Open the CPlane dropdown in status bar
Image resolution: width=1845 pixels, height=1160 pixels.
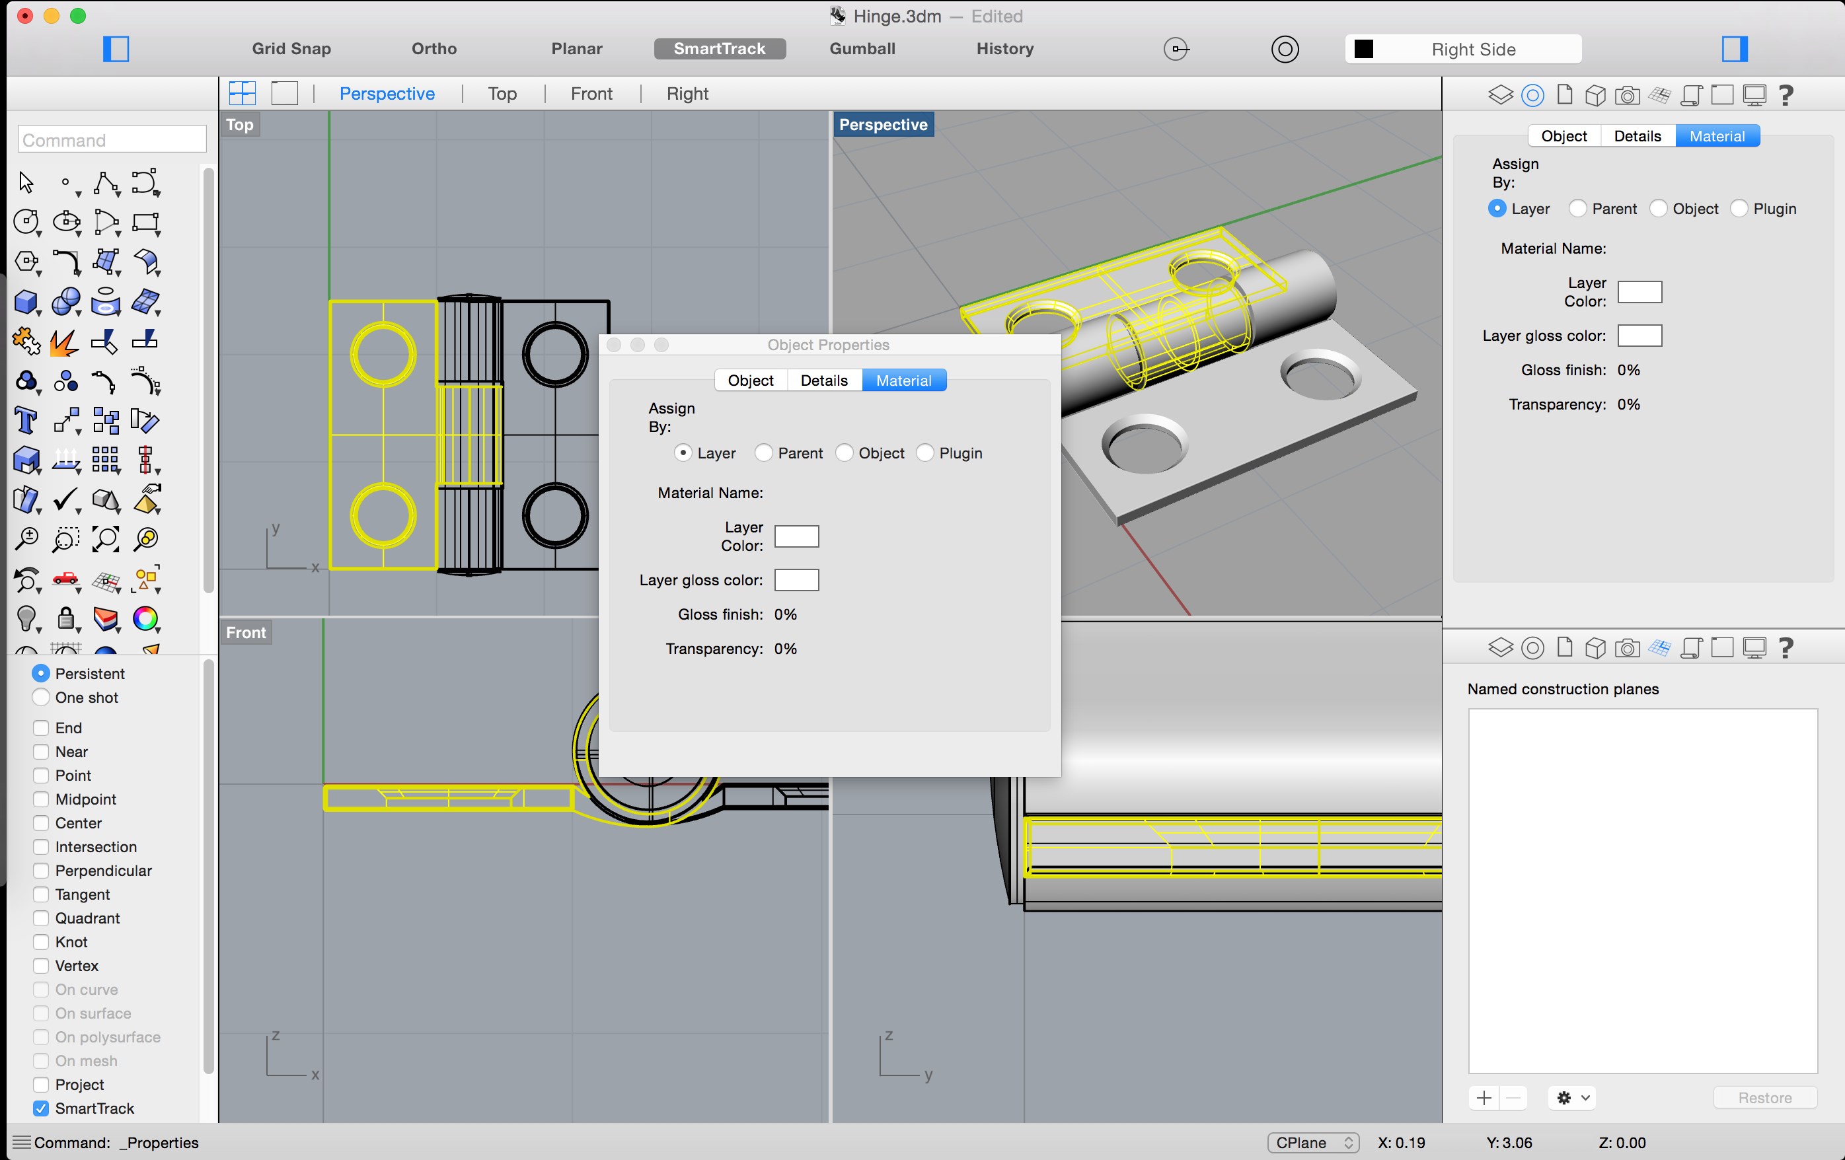pyautogui.click(x=1312, y=1142)
